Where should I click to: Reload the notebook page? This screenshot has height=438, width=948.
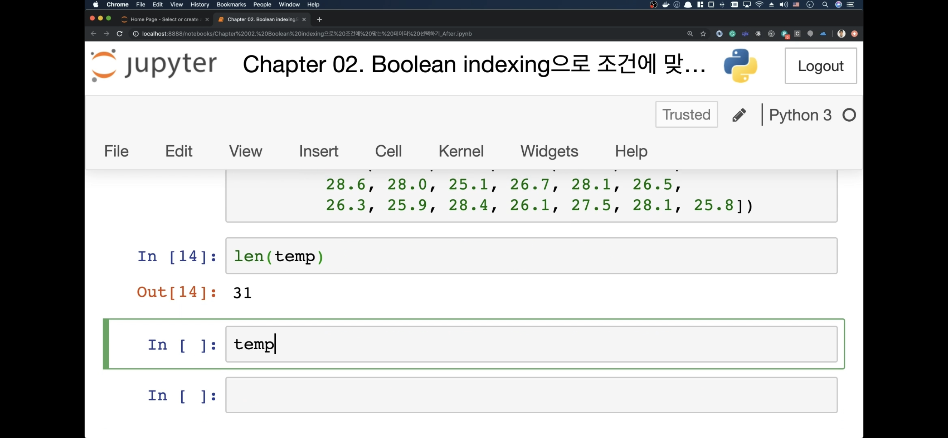click(119, 34)
